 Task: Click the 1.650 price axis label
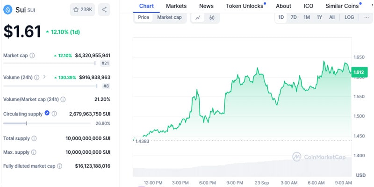click(359, 57)
